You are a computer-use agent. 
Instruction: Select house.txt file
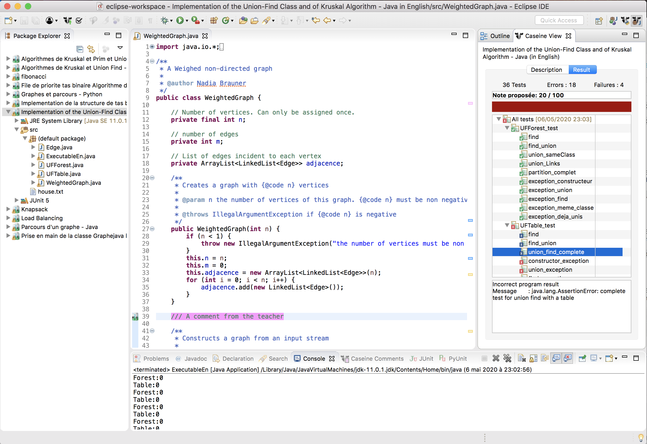(x=50, y=192)
